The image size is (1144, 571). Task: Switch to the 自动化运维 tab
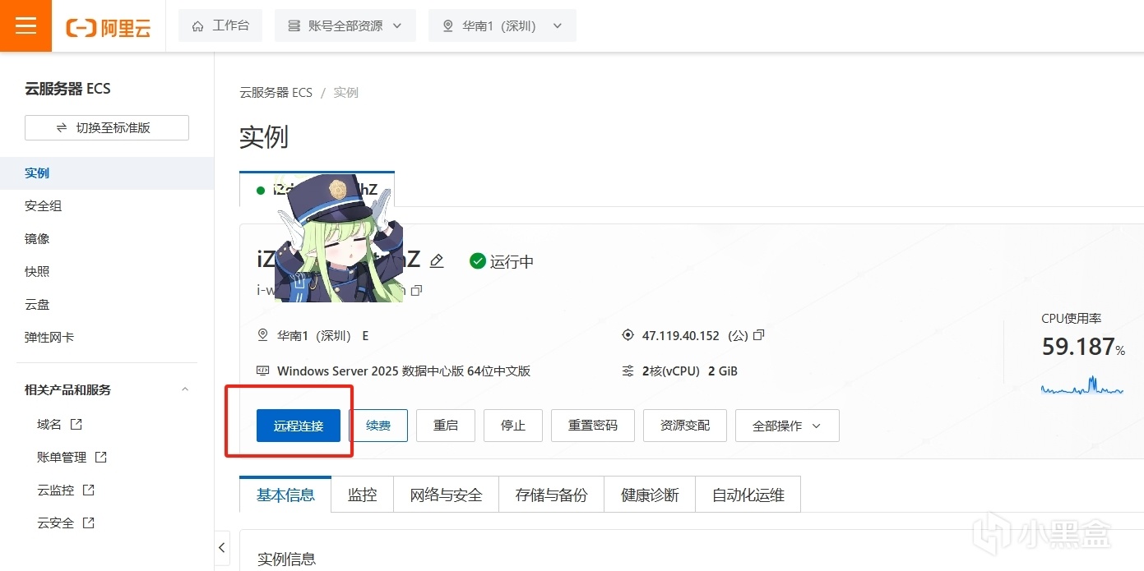click(748, 495)
